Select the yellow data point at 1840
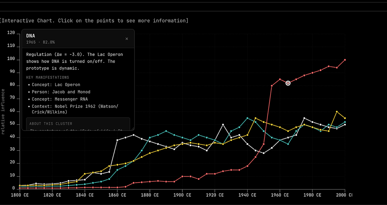387x205 pixels. pos(85,174)
